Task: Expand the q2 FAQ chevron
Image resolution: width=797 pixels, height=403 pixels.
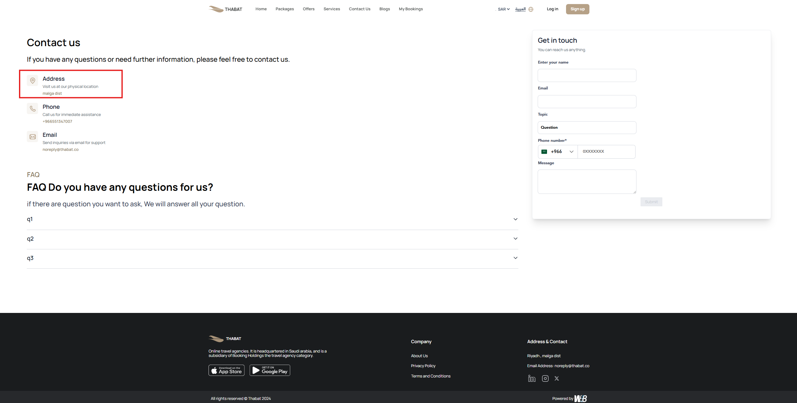Action: (515, 239)
